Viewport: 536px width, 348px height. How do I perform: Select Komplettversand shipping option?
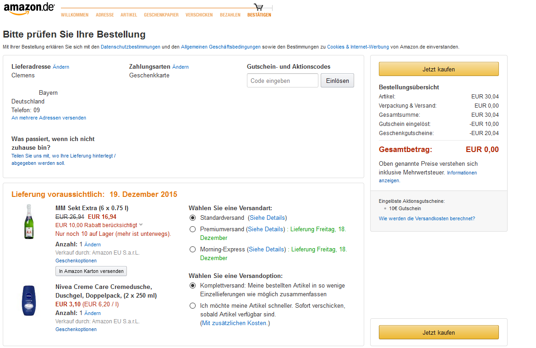193,286
